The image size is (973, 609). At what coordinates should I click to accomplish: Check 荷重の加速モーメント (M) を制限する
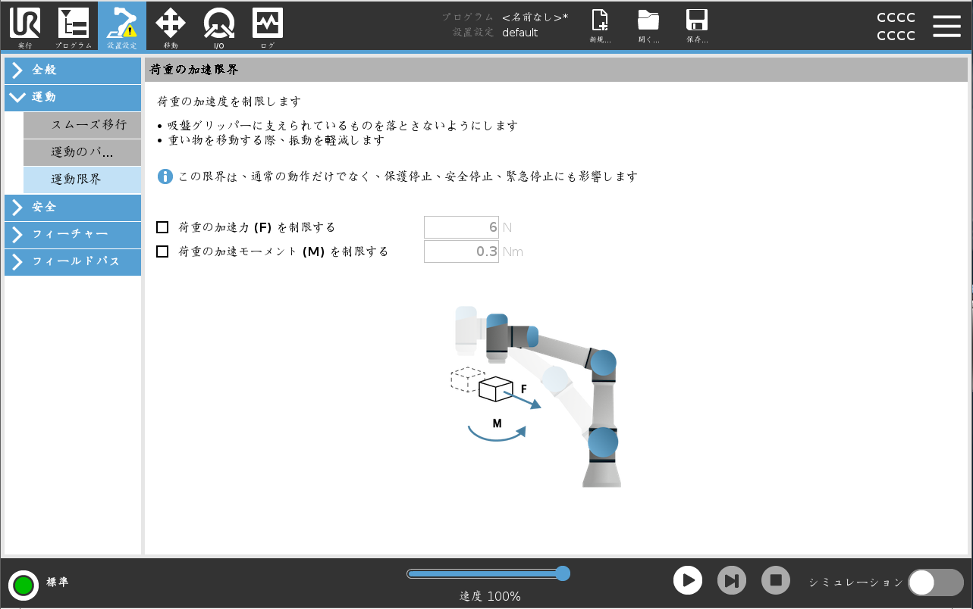tap(164, 251)
